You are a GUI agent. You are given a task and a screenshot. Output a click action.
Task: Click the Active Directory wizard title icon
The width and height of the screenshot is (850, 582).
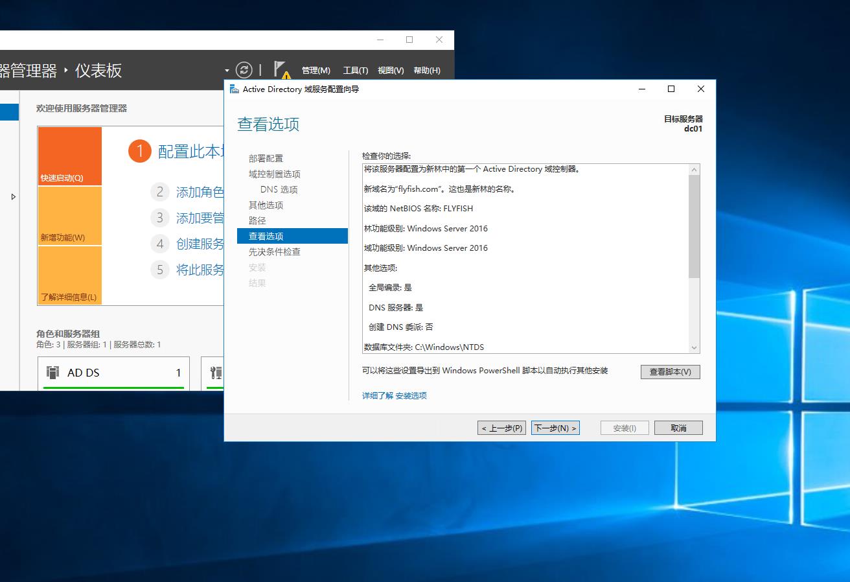tap(234, 89)
